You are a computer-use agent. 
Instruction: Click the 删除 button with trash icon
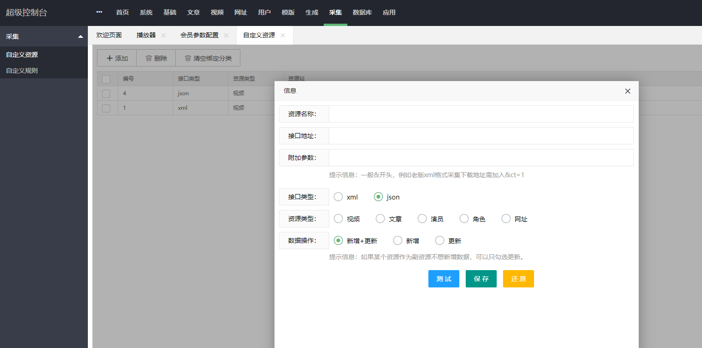(156, 58)
